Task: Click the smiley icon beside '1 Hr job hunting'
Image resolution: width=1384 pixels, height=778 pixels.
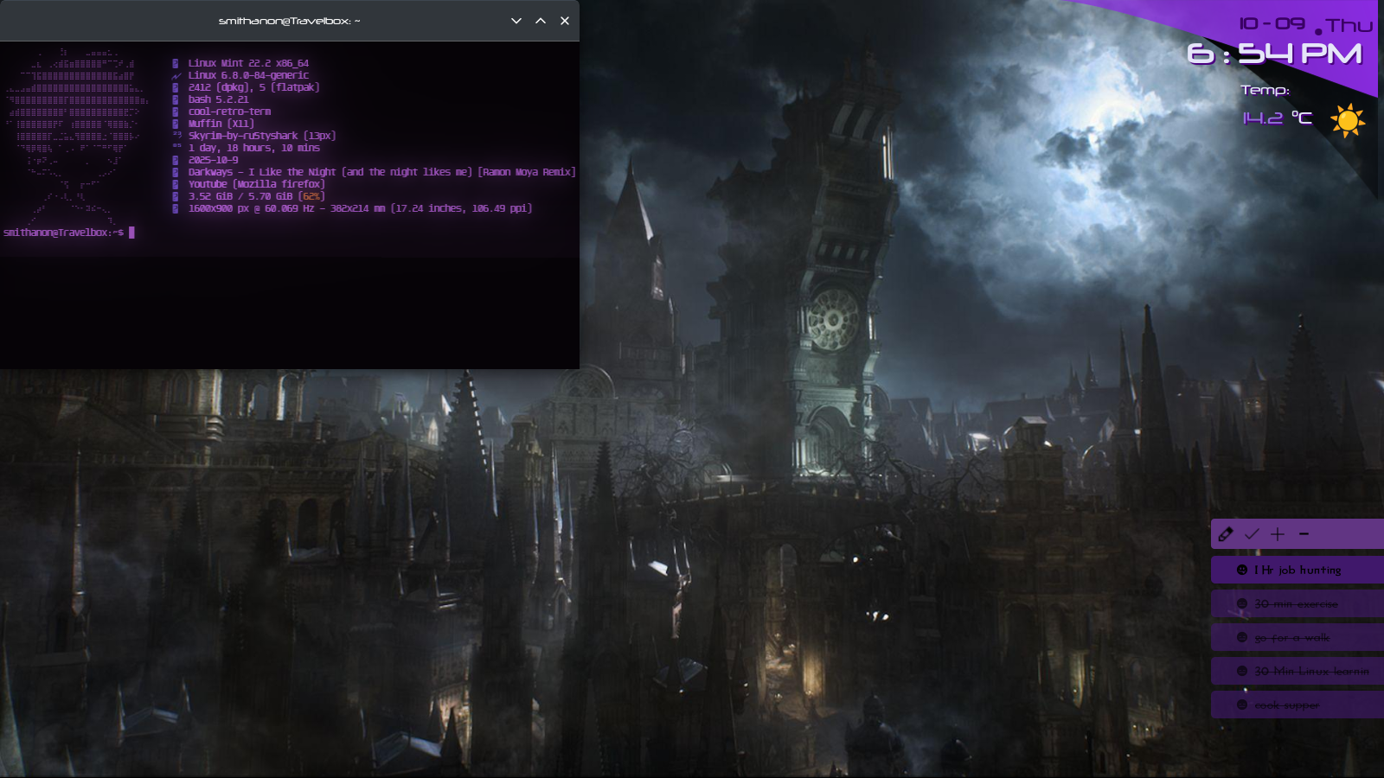Action: click(x=1242, y=570)
